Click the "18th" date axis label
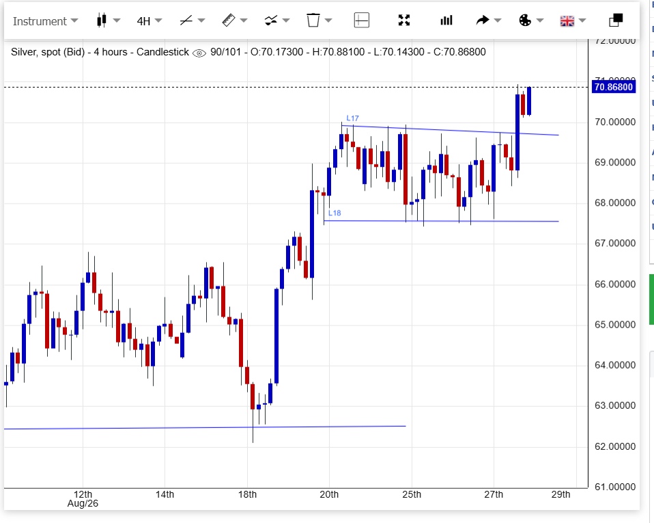Viewport: 654px width, 523px height. [x=247, y=494]
